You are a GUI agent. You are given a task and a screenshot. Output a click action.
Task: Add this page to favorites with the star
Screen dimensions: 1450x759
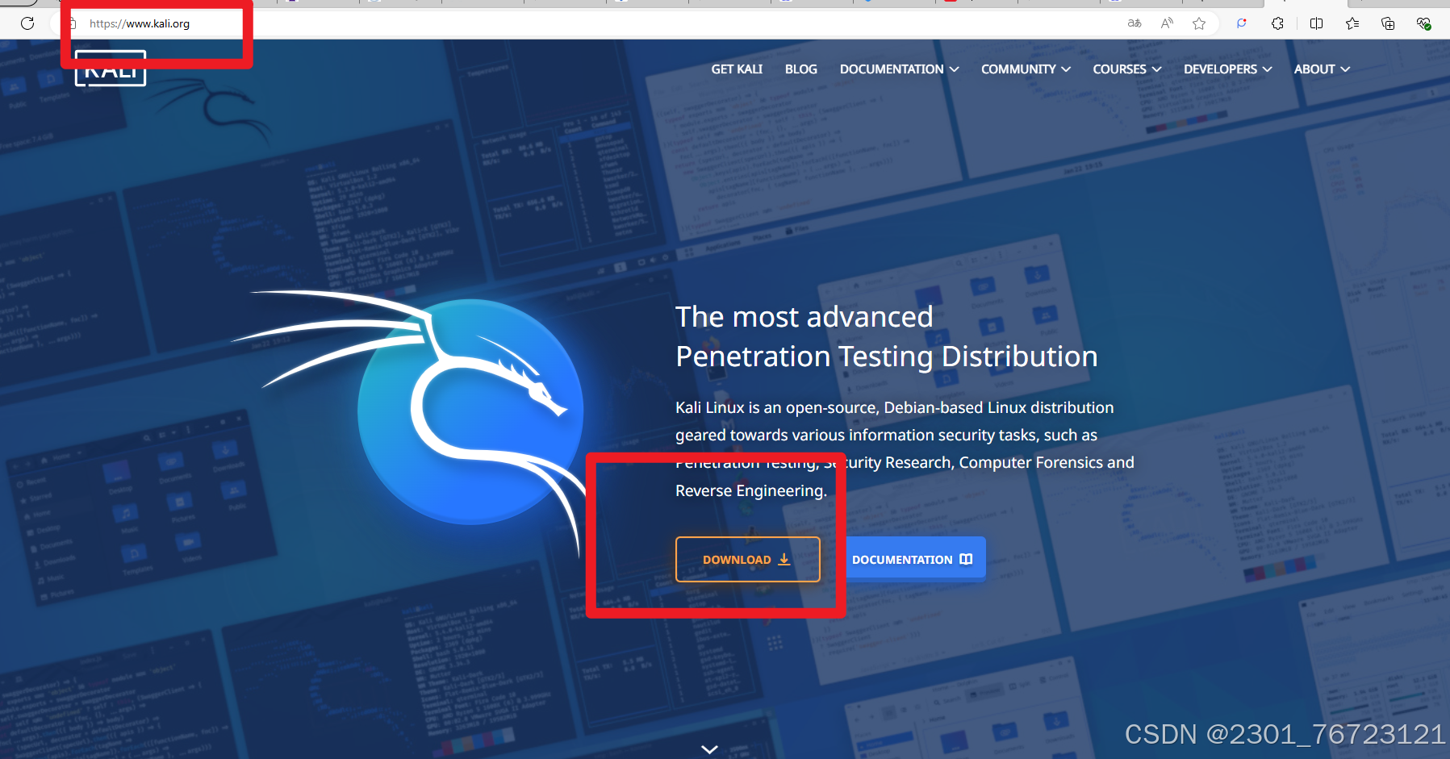1199,23
